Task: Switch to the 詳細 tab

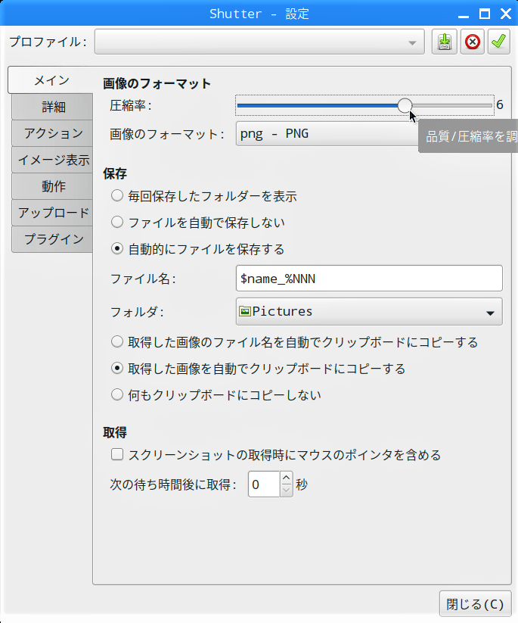Action: tap(52, 107)
